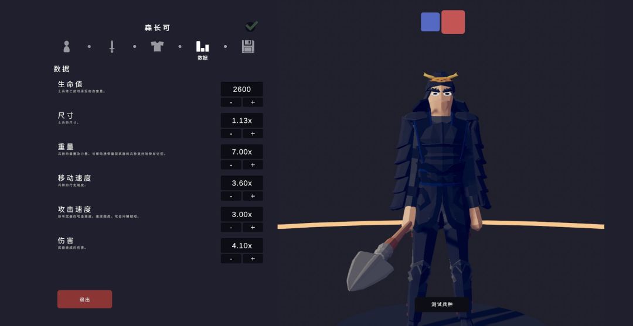Open the weapons (sword) step icon
The image size is (633, 326).
112,46
